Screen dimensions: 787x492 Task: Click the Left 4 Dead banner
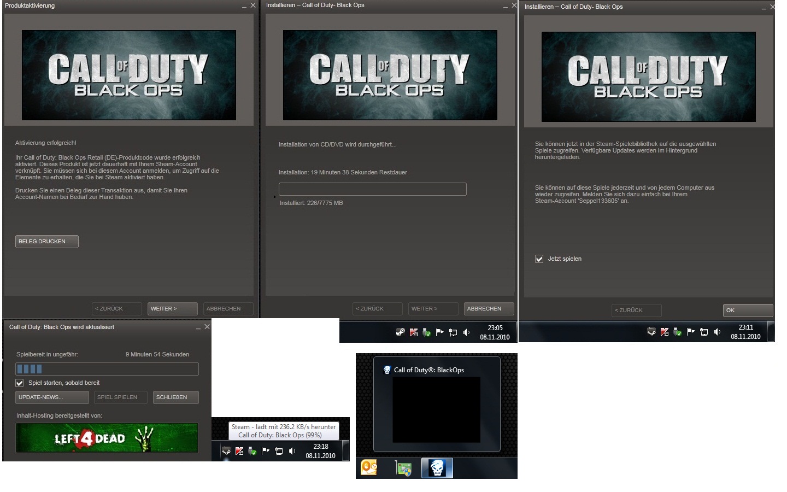point(107,438)
